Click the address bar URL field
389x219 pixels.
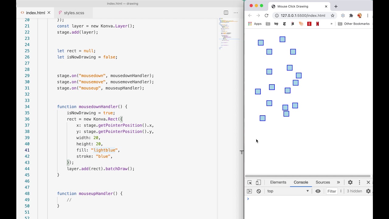point(303,16)
